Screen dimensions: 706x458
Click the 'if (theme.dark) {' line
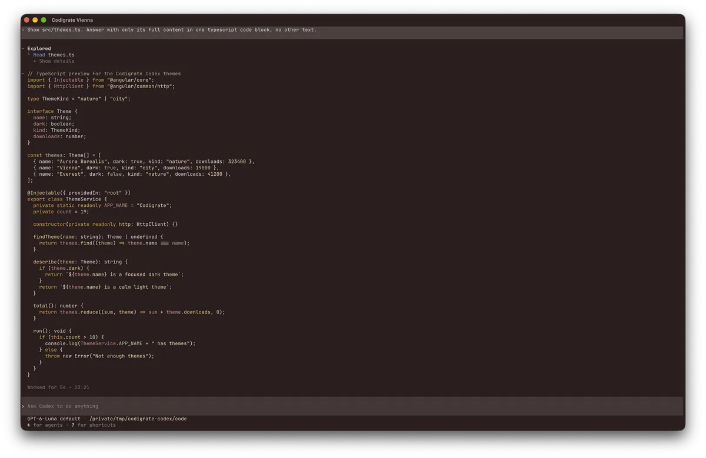(x=64, y=269)
